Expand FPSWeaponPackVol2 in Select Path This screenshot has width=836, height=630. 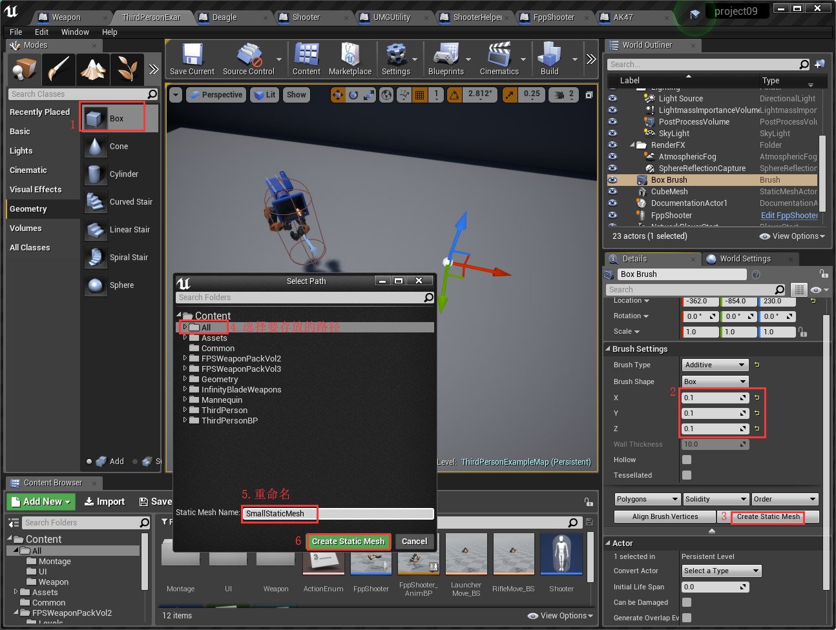pos(185,358)
